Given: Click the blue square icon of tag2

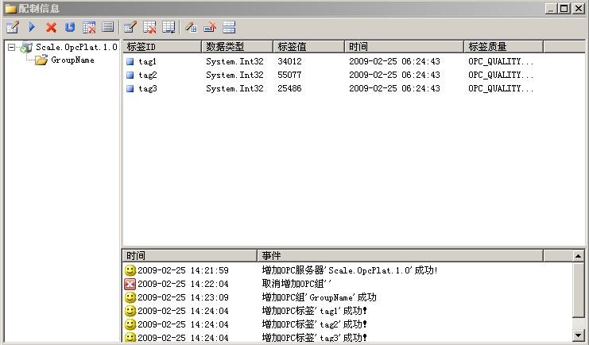Looking at the screenshot, I should coord(130,76).
